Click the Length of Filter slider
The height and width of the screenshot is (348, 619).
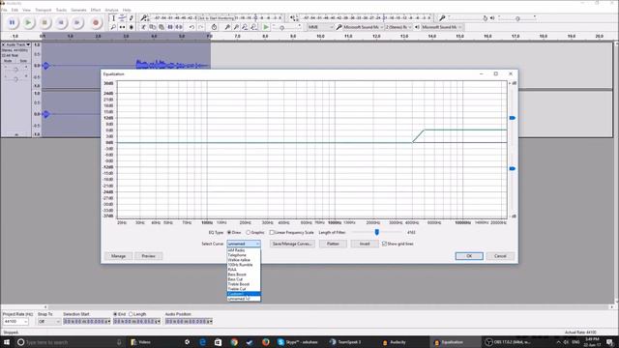(x=377, y=232)
